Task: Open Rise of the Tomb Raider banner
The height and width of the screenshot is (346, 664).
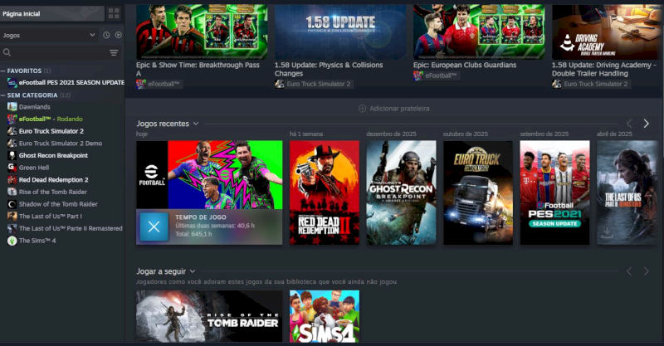Action: [209, 316]
